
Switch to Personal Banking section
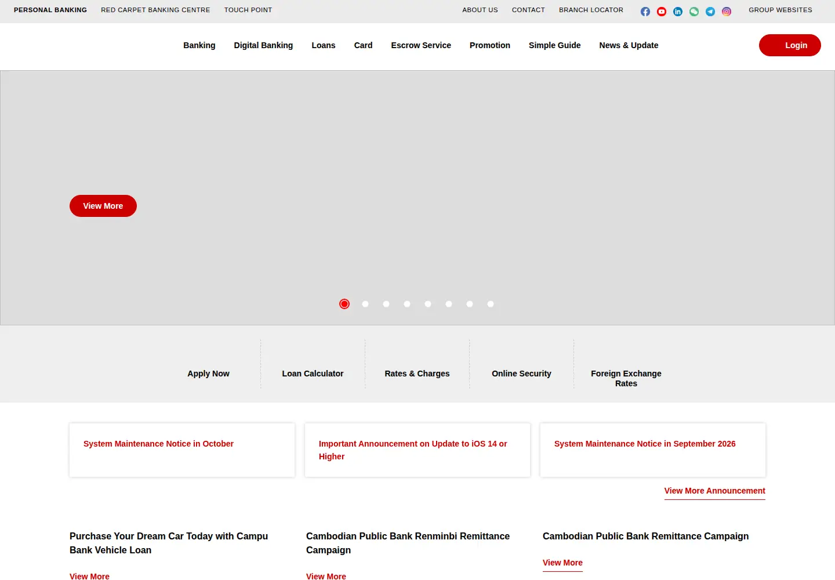pyautogui.click(x=50, y=10)
